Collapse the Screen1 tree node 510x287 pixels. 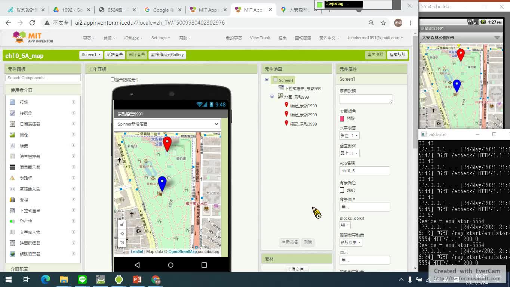[x=267, y=80]
